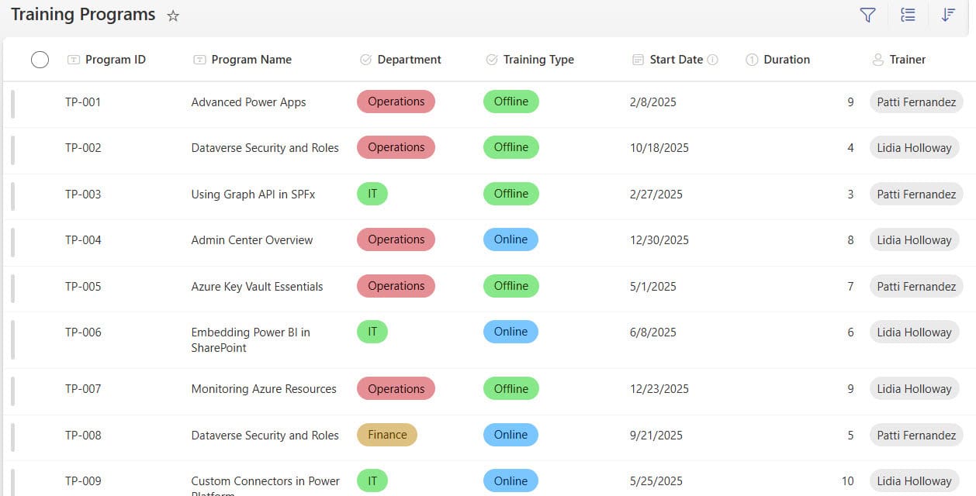Open Dataverse Security and Roles in TP-008 row
The width and height of the screenshot is (976, 496).
pos(265,436)
